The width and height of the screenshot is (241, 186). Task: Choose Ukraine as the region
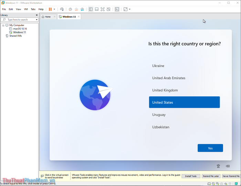click(x=184, y=66)
